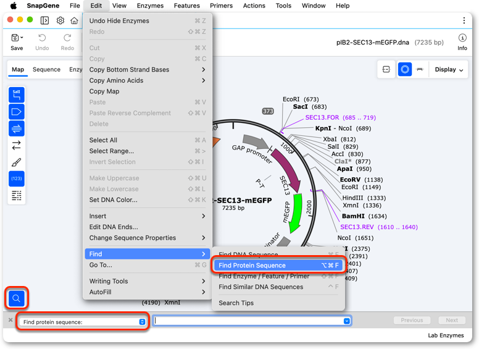This screenshot has width=479, height=349.
Task: Open the 'Find protein sequence' dropdown
Action: (83, 322)
